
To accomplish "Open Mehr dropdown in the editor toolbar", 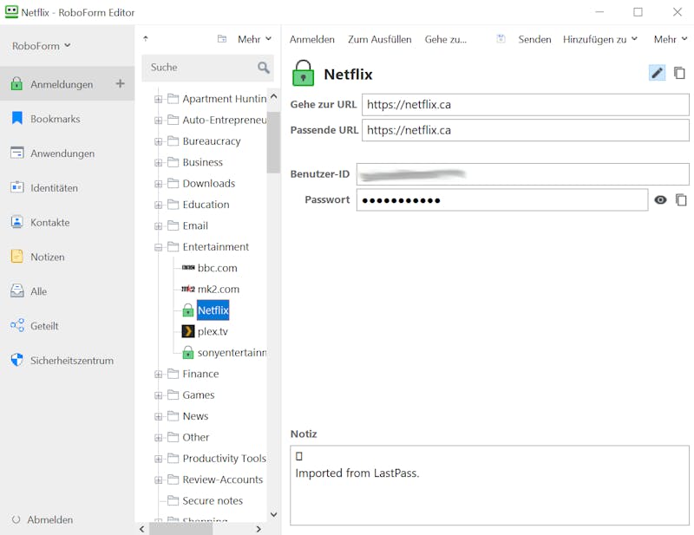I will (670, 39).
